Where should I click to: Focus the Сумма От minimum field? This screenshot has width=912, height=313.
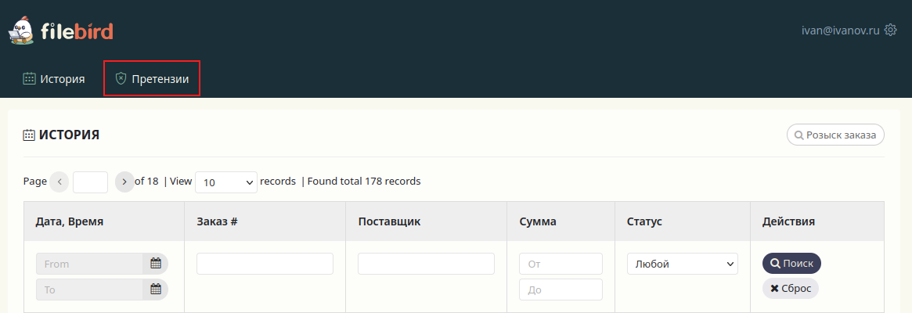coord(561,264)
